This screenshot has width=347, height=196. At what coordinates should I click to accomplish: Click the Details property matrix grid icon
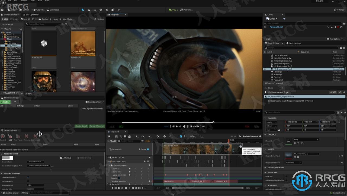tap(338, 112)
